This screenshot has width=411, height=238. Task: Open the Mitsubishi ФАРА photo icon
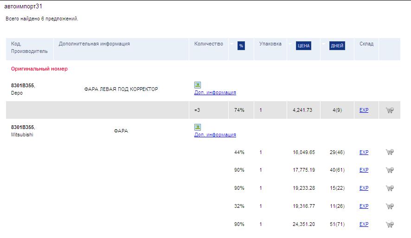point(198,127)
